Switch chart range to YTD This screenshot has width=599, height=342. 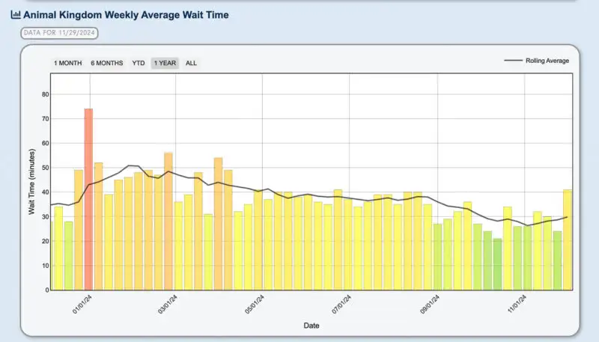139,63
